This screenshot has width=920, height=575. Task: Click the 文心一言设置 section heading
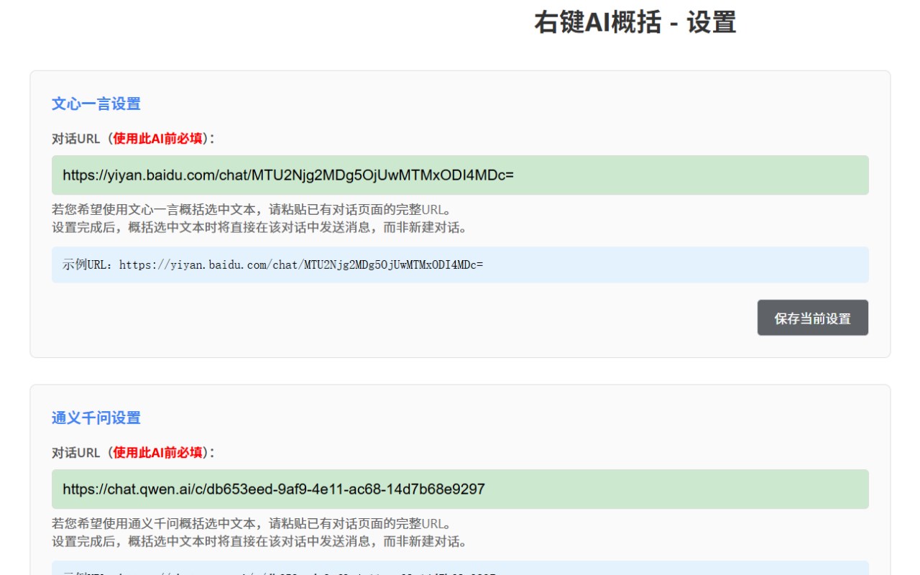click(96, 103)
